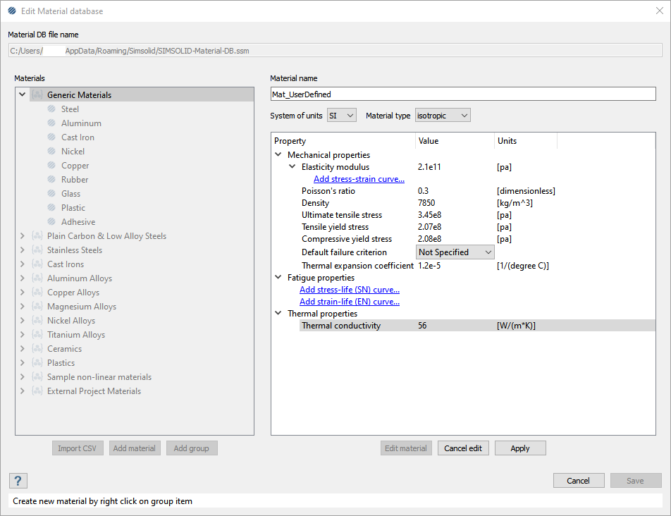Open the System of units dropdown
671x516 pixels.
click(342, 115)
